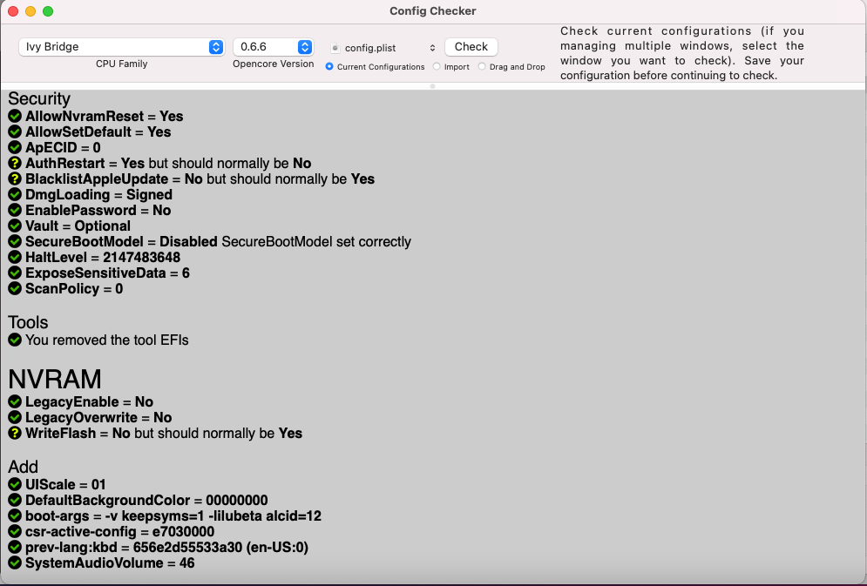The width and height of the screenshot is (867, 586).
Task: Click the green check icon beside ExposeSensitiveData
Action: pyautogui.click(x=15, y=273)
